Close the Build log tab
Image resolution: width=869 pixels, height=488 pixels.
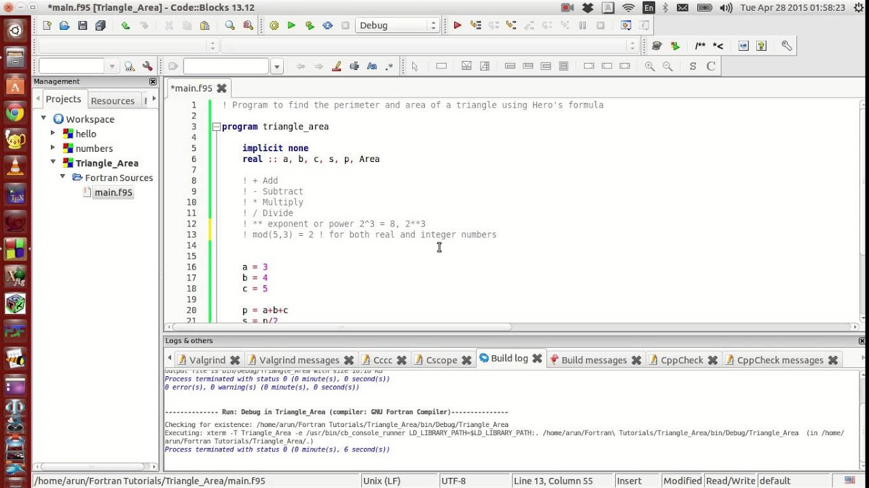[536, 358]
